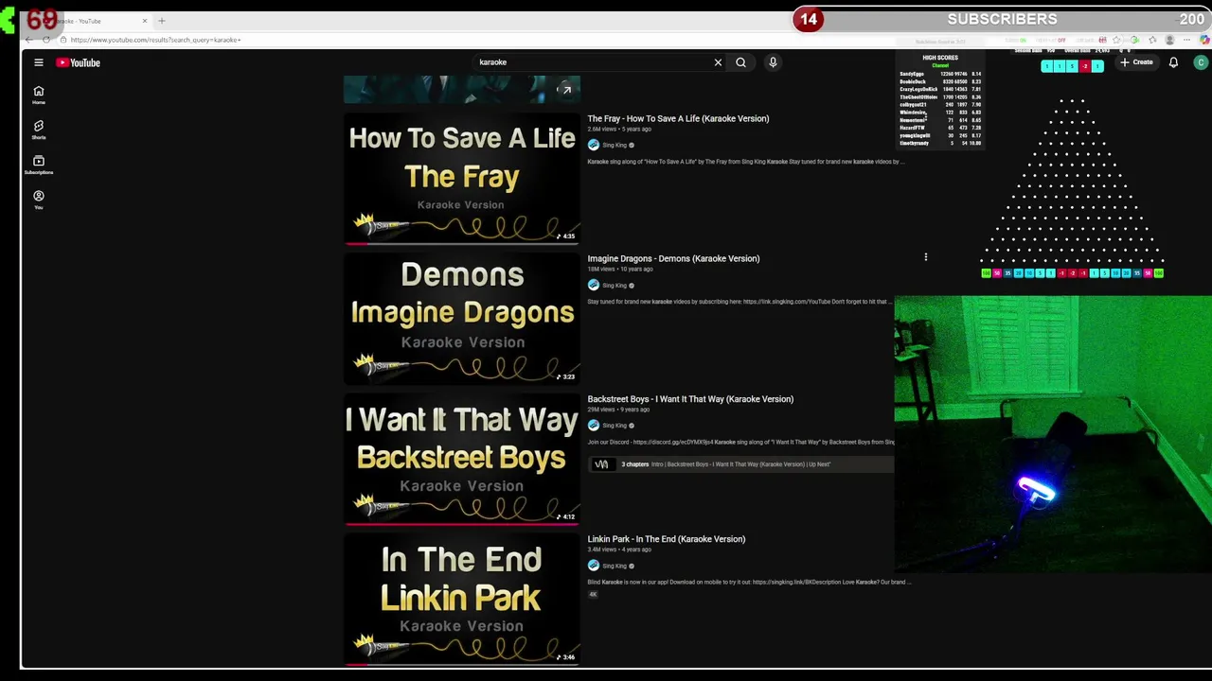Click '2.6M views • 5 years ago' text
The height and width of the screenshot is (681, 1212).
(619, 129)
